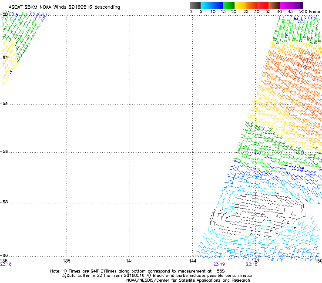Viewport: 322px width, 283px height.
Task: Click the '>50 knots' legend label
Action: point(310,12)
